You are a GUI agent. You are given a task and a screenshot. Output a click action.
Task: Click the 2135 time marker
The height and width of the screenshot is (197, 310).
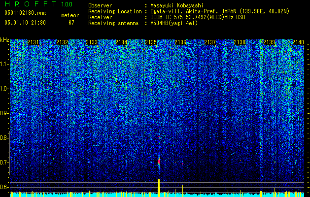coord(151,42)
